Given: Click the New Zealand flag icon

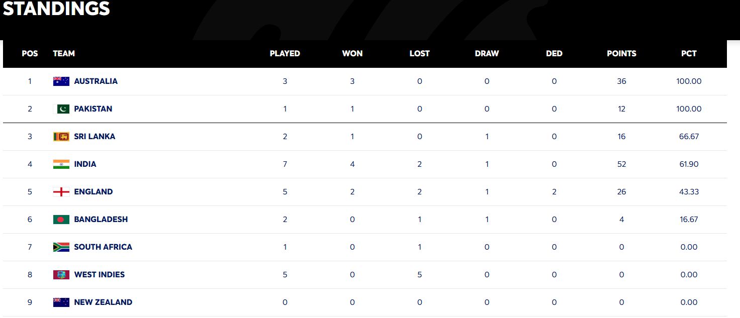Looking at the screenshot, I should [61, 302].
